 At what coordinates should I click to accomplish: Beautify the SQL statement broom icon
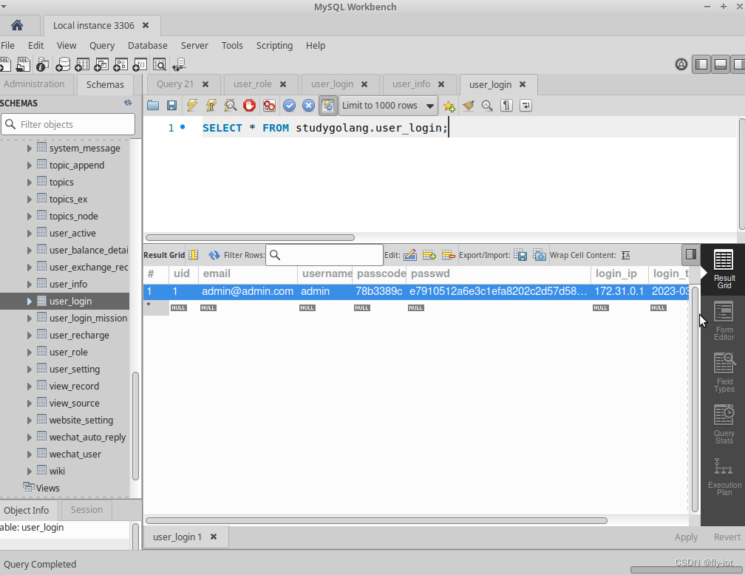tap(469, 106)
